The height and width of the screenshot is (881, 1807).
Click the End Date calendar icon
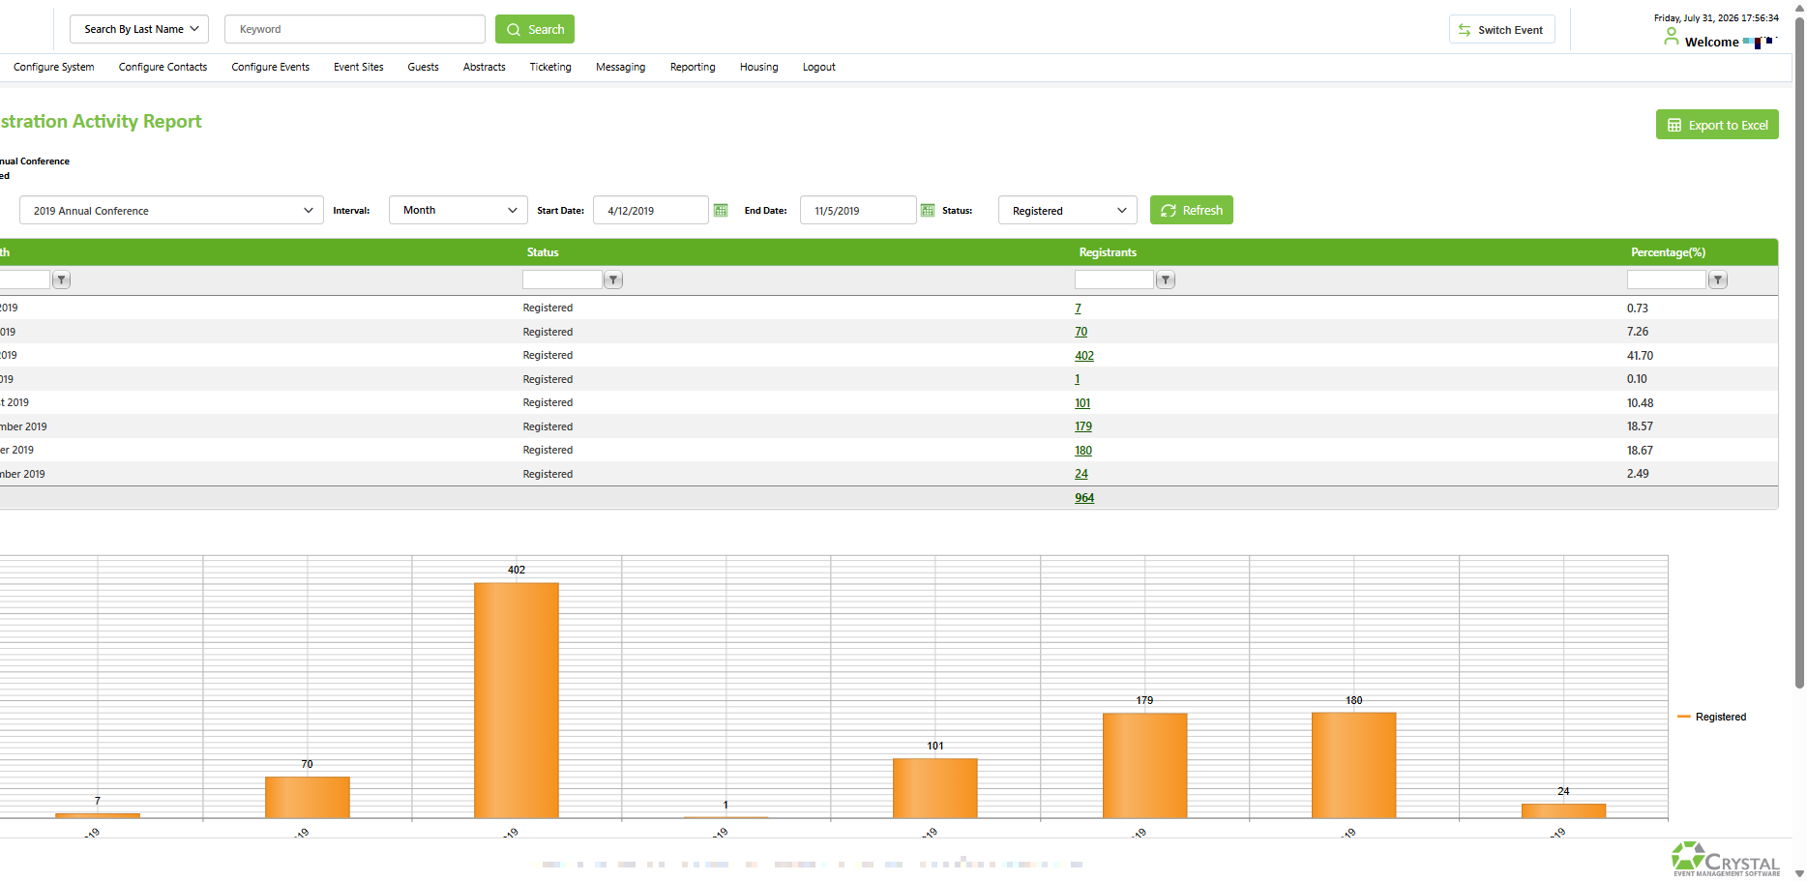(928, 211)
